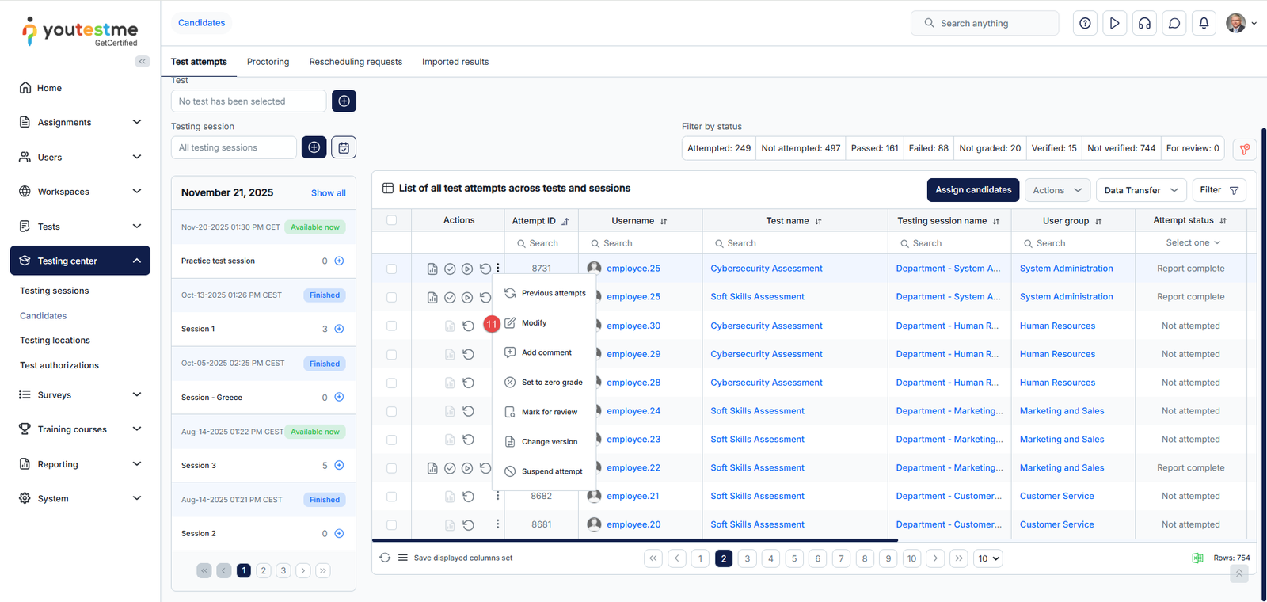Tick the select-all checkbox in table header
The width and height of the screenshot is (1267, 602).
(391, 220)
